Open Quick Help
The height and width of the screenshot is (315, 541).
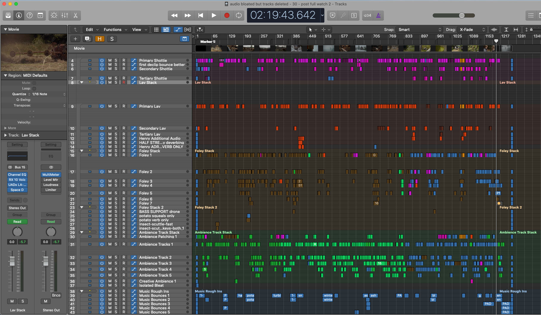[29, 15]
